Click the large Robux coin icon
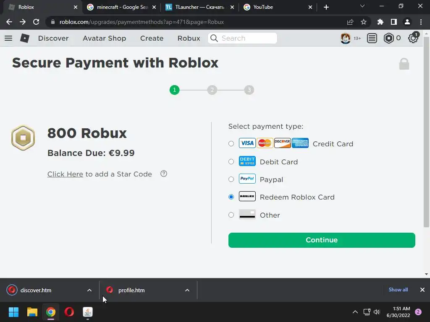Image resolution: width=430 pixels, height=322 pixels. coord(23,138)
